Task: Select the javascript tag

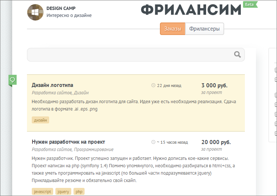Action: coord(42,192)
